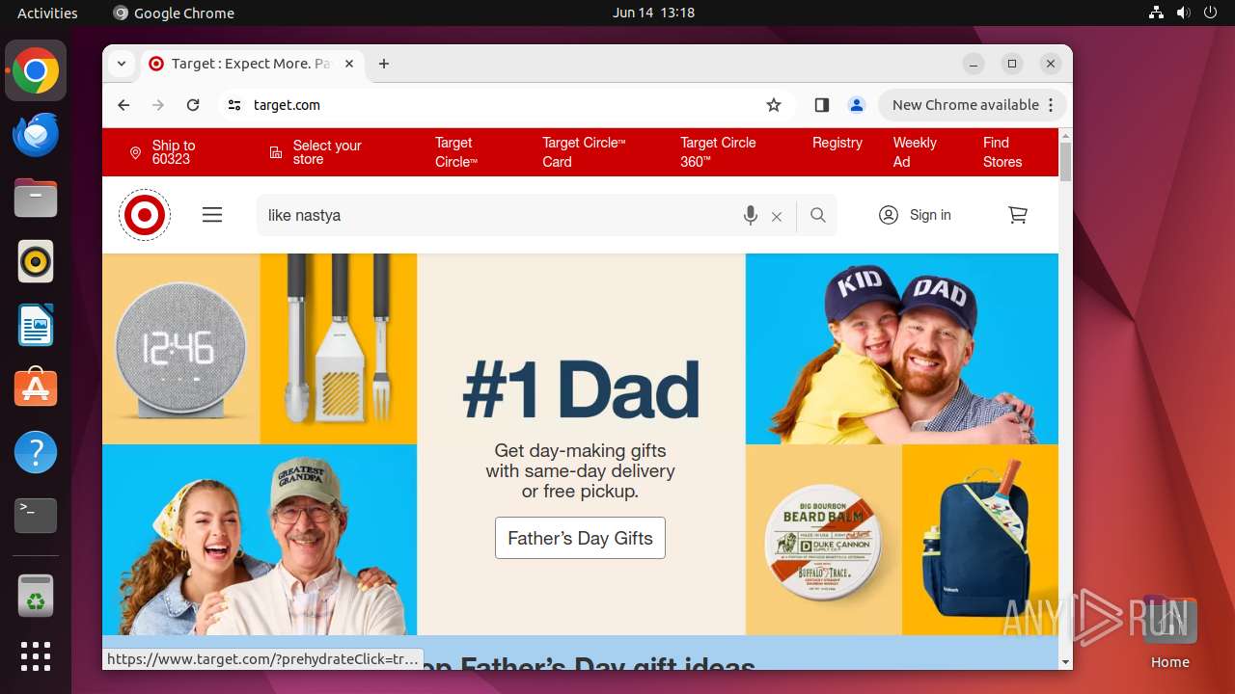Open Trash from dock
Image resolution: width=1235 pixels, height=694 pixels.
[36, 596]
